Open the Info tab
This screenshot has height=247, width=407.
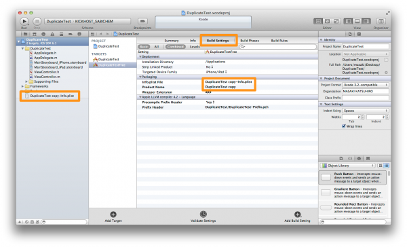193,41
